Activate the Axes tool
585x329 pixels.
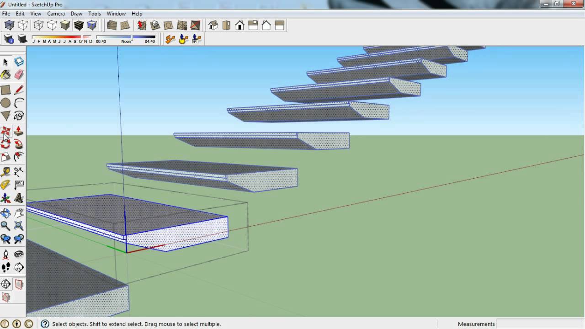tap(5, 198)
